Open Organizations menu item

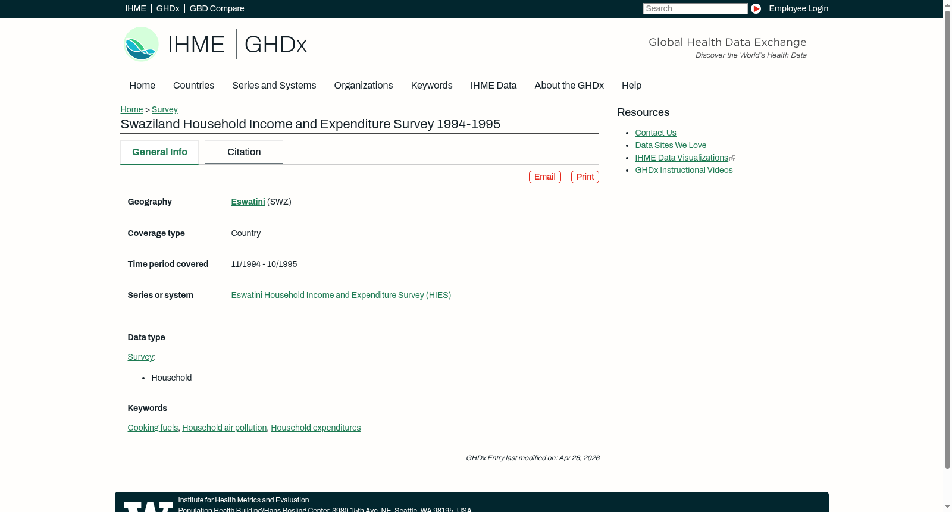(364, 86)
